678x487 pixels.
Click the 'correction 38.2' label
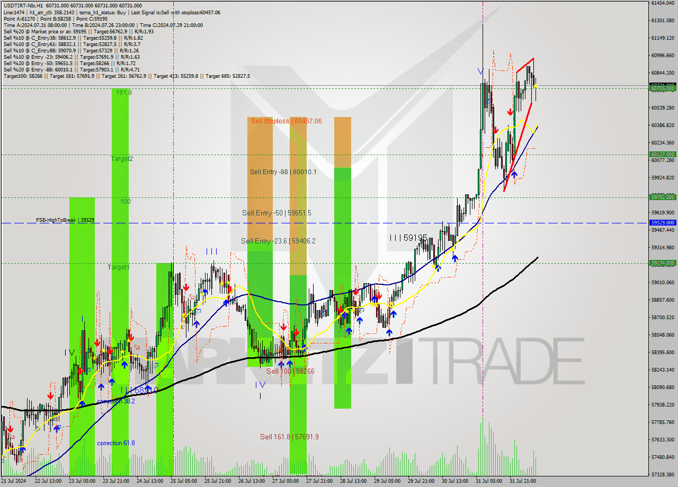[115, 401]
